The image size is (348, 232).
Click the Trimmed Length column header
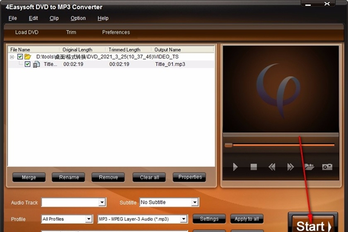tap(129, 49)
